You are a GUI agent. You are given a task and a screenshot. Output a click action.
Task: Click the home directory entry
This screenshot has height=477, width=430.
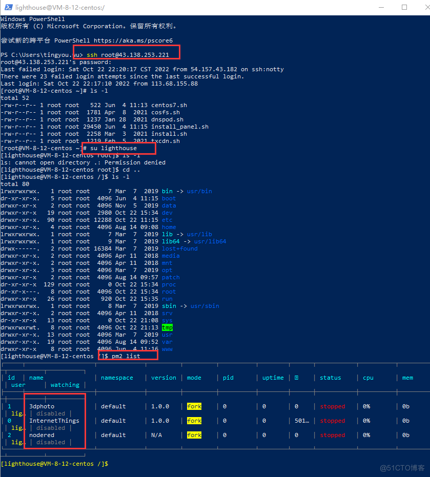(169, 227)
